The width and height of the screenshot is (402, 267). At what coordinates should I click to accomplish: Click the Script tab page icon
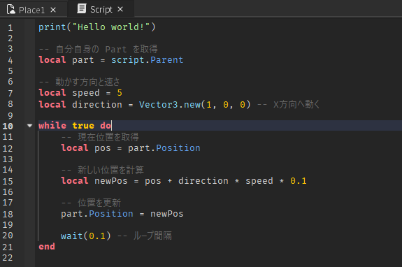82,8
